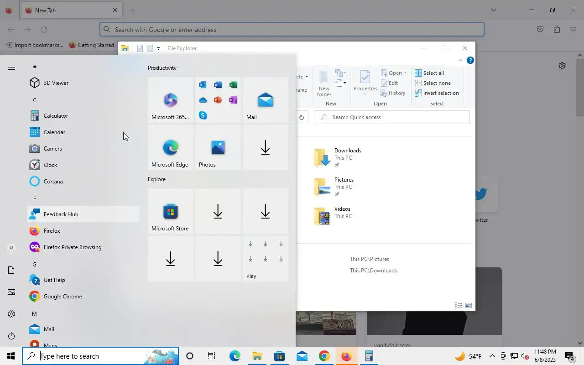Open Get Help from the Start menu

point(83,280)
